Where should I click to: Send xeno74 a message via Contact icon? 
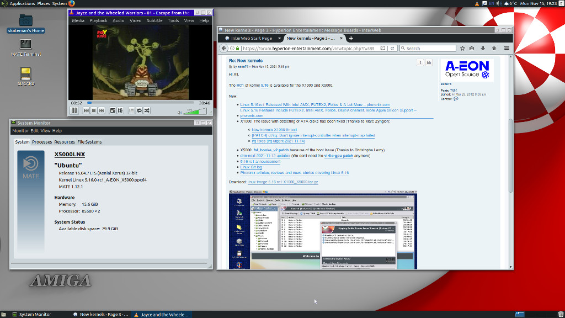tap(456, 99)
